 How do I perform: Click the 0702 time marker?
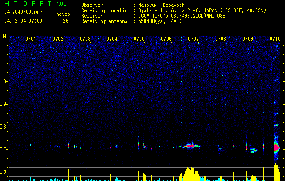pos(58,39)
